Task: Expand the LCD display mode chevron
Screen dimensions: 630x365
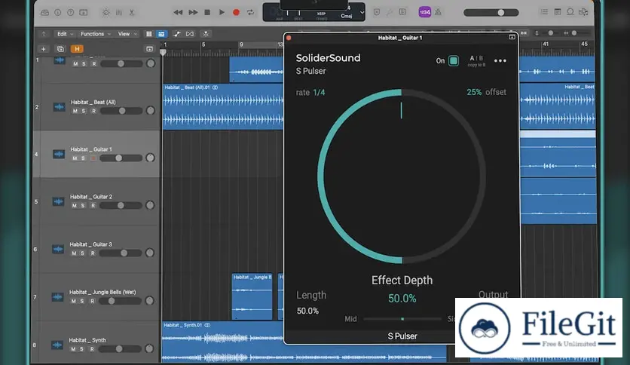Action: [x=362, y=13]
